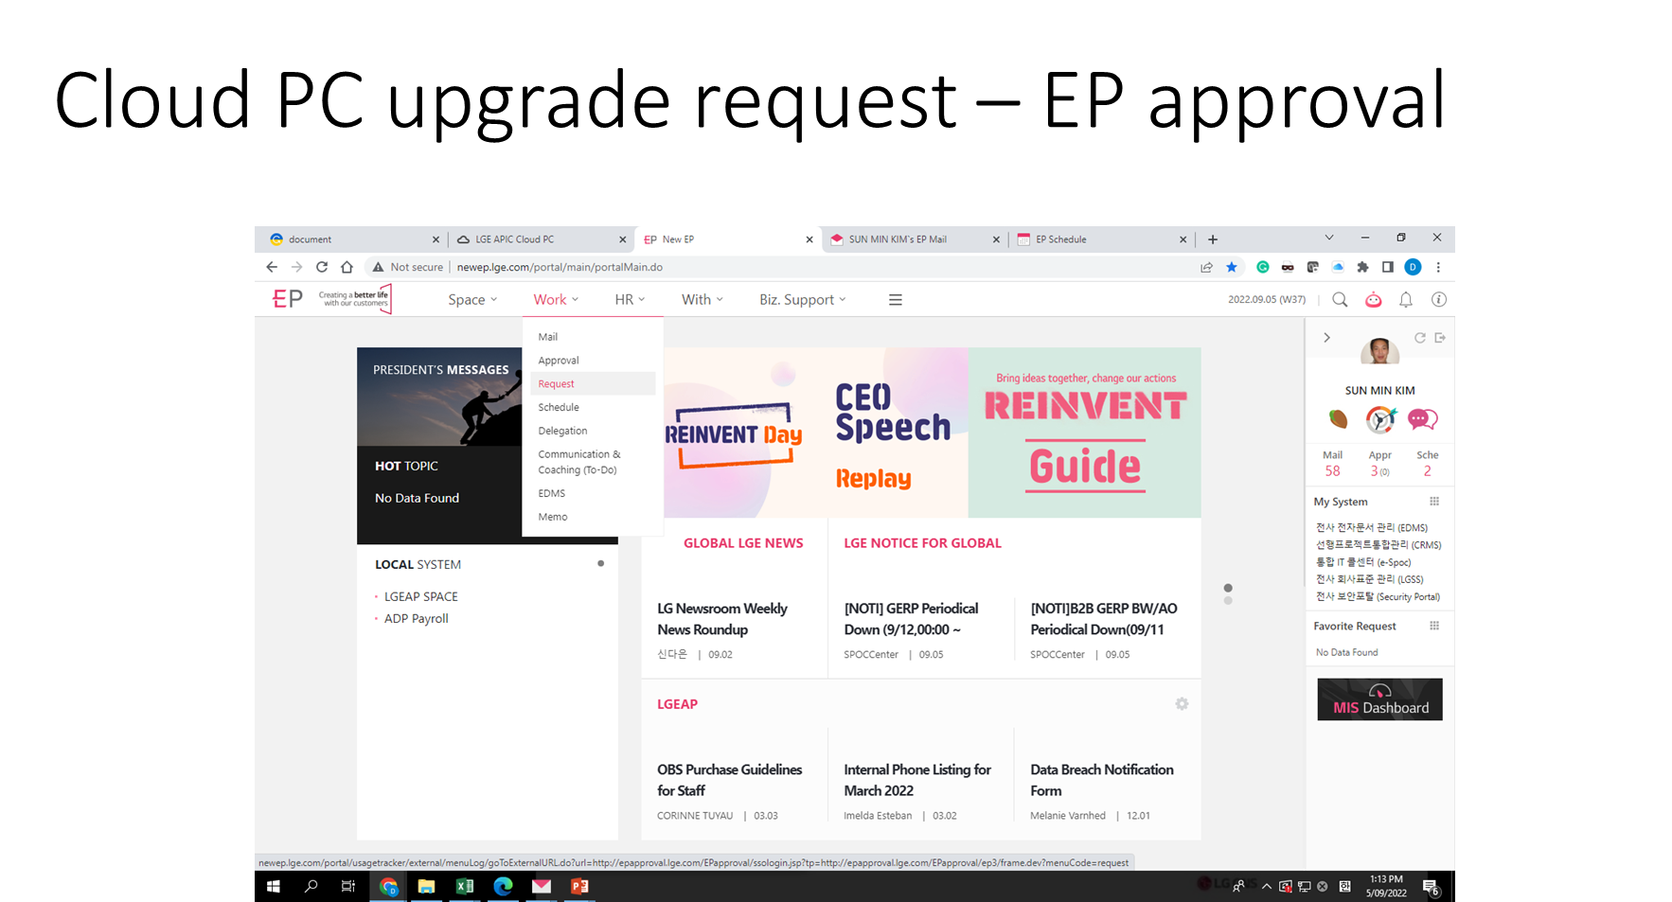Open the pink chatbot icon in header

[1373, 300]
